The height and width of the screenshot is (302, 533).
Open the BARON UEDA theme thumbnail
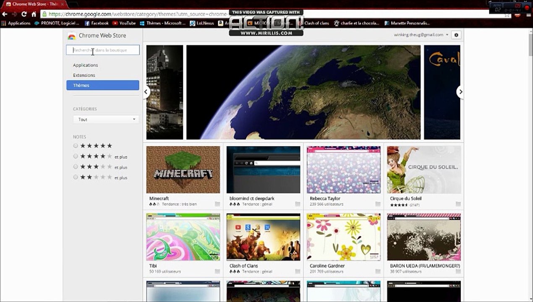(424, 237)
